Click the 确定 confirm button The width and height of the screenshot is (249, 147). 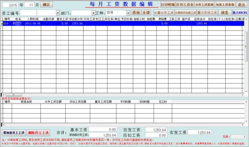tap(46, 4)
